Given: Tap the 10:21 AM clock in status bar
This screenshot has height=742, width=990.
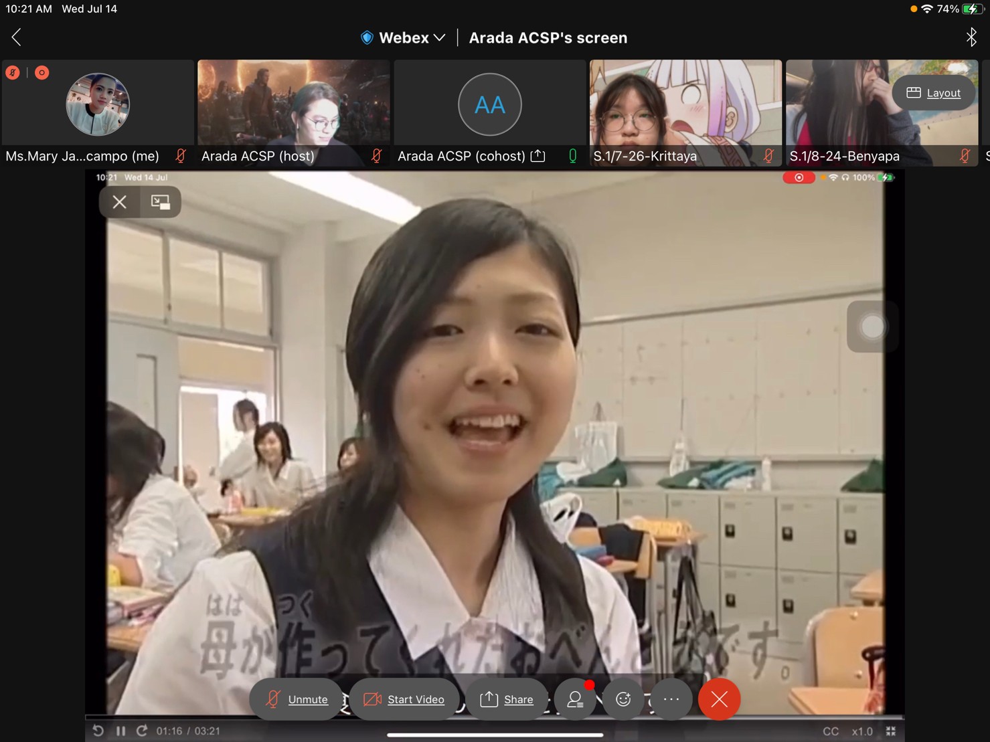Looking at the screenshot, I should [x=29, y=9].
